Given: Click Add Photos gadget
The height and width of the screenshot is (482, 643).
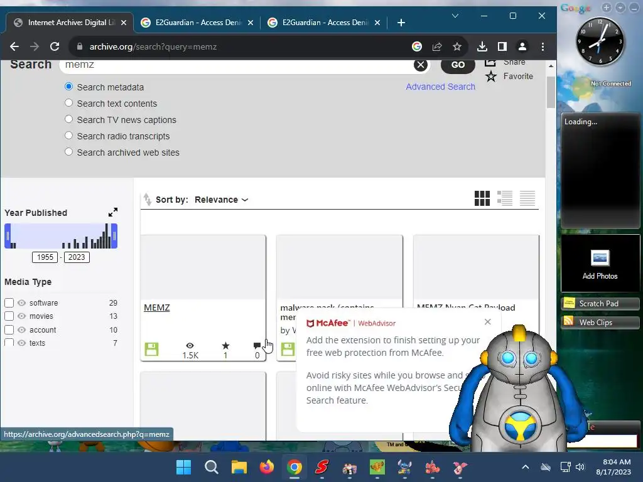Looking at the screenshot, I should click(600, 264).
